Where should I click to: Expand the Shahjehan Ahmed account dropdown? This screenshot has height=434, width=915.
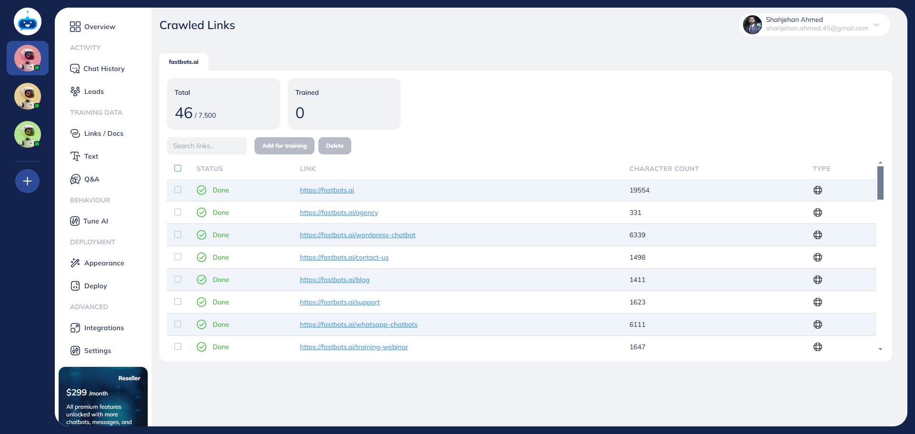pos(876,25)
